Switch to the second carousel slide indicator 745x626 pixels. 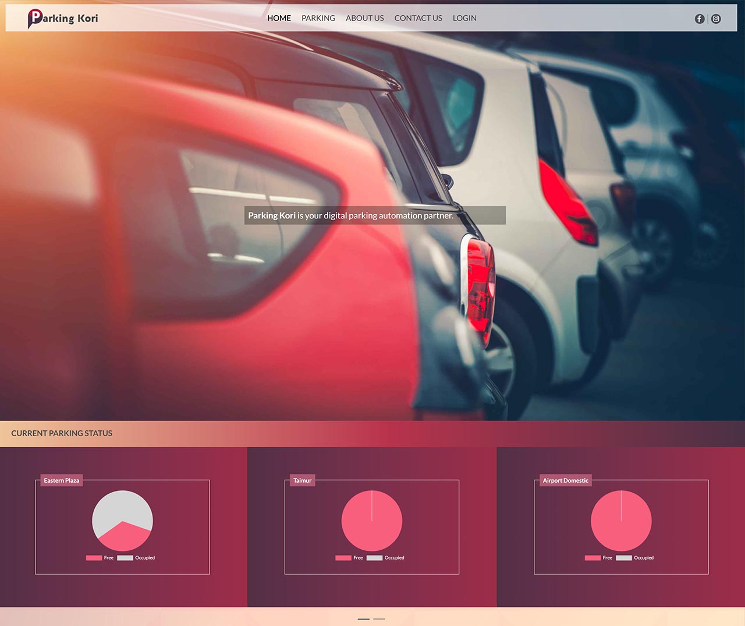(379, 619)
